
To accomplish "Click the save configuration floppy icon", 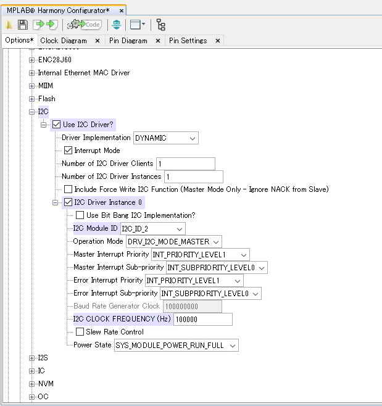I will (23, 25).
